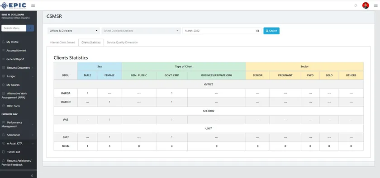The height and width of the screenshot is (178, 380).
Task: Click the FEMALE column header
Action: (x=109, y=75)
